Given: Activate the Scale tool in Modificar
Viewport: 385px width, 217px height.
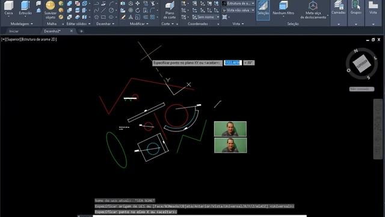Looking at the screenshot, I should point(138,17).
